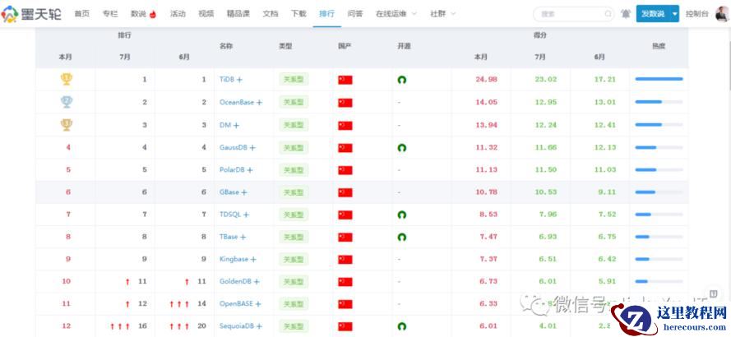The image size is (731, 337).
Task: Click the popularity bar for TiDB
Action: point(659,79)
